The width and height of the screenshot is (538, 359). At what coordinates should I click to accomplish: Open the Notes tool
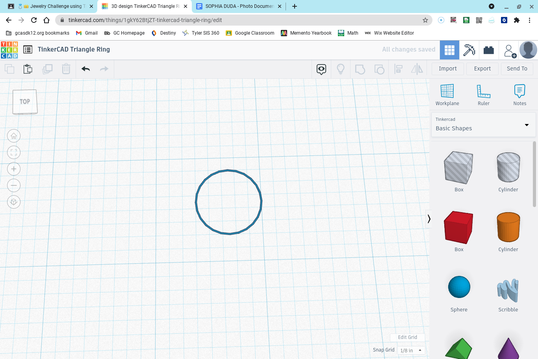coord(520,95)
